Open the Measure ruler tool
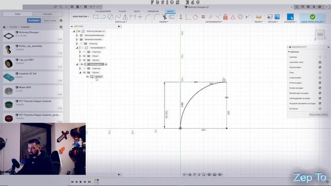The width and height of the screenshot is (331, 186). pyautogui.click(x=259, y=17)
